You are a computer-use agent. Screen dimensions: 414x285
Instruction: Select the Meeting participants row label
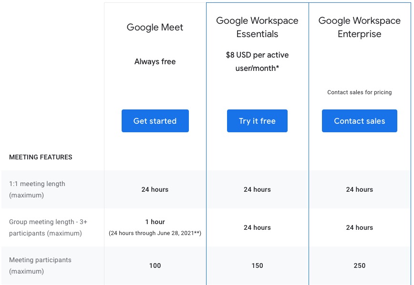click(40, 265)
